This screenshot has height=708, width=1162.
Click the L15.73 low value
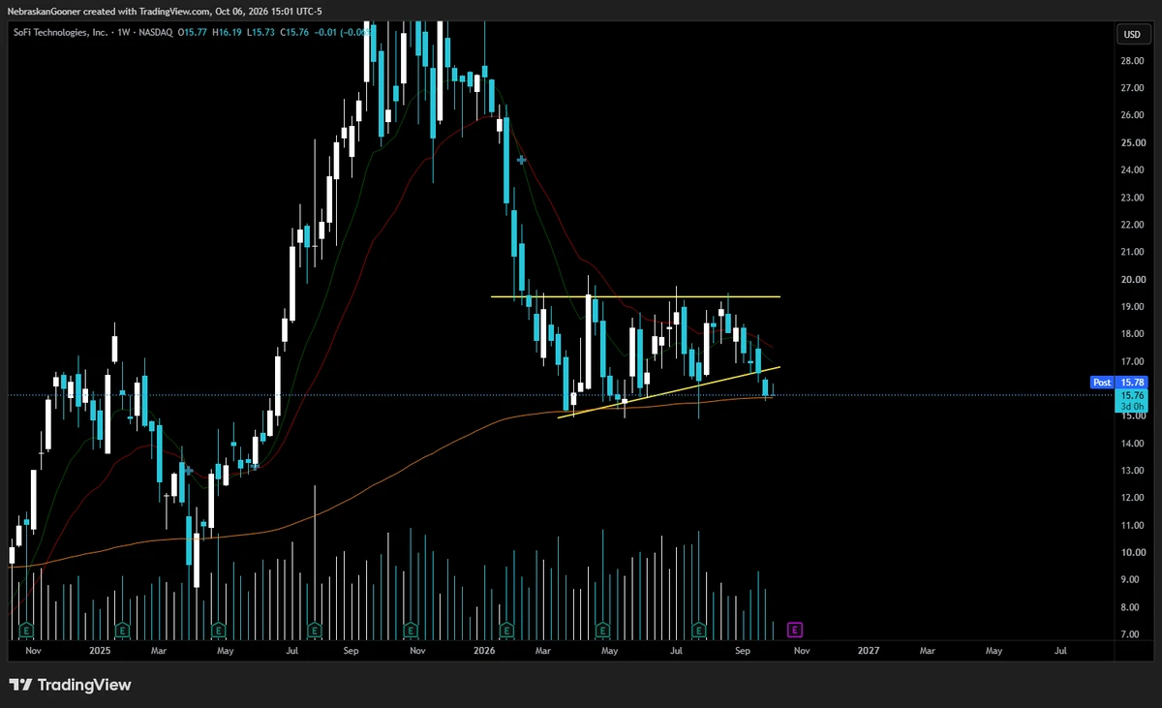point(260,33)
